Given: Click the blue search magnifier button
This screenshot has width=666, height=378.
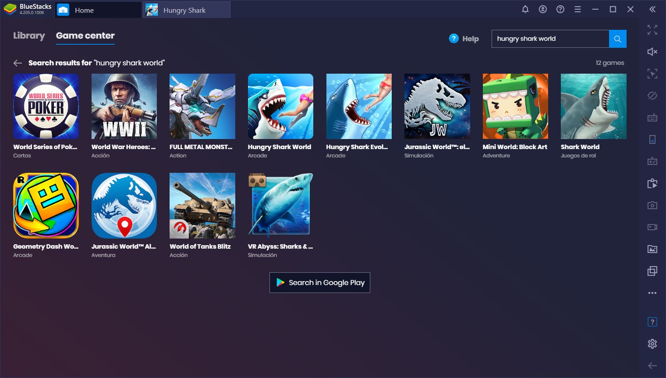Looking at the screenshot, I should click(618, 39).
